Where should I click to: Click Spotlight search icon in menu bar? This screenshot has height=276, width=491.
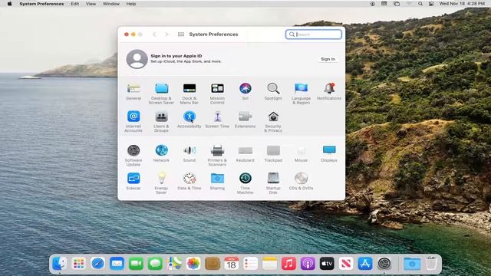420,4
